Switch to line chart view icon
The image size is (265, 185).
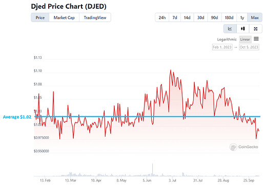tap(230, 29)
